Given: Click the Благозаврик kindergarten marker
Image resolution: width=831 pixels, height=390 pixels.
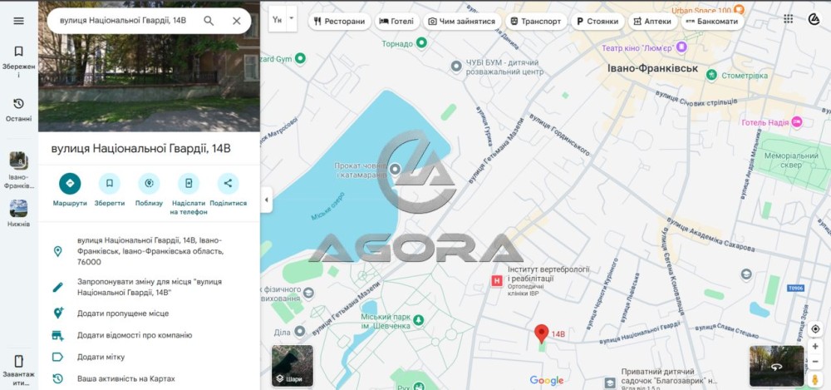Looking at the screenshot, I should (610, 382).
